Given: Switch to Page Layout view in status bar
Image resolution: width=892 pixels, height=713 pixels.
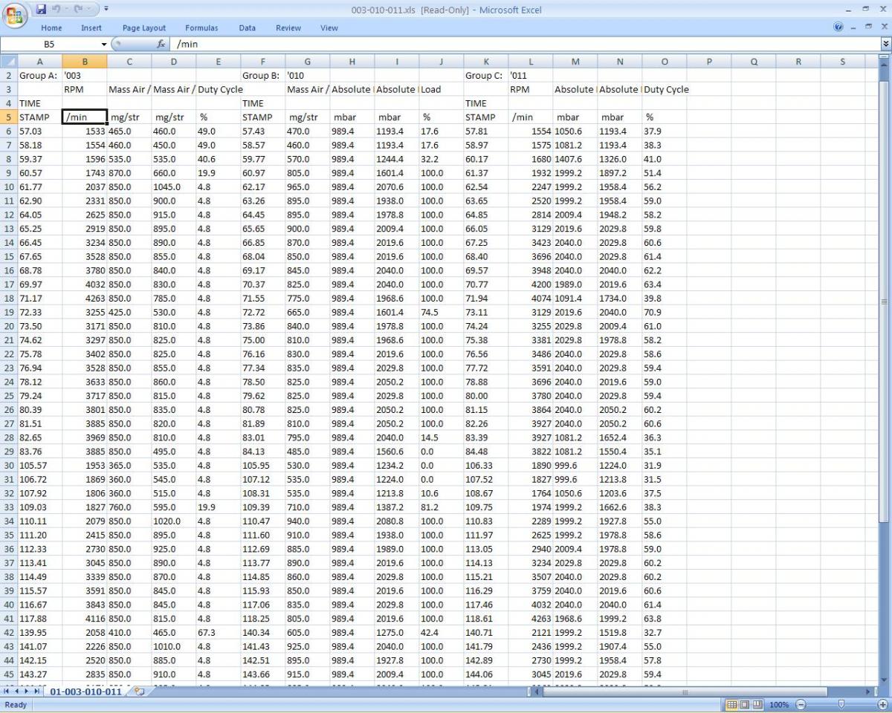Looking at the screenshot, I should coord(744,704).
